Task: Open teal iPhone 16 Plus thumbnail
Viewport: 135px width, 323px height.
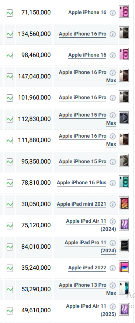Action: point(124,182)
